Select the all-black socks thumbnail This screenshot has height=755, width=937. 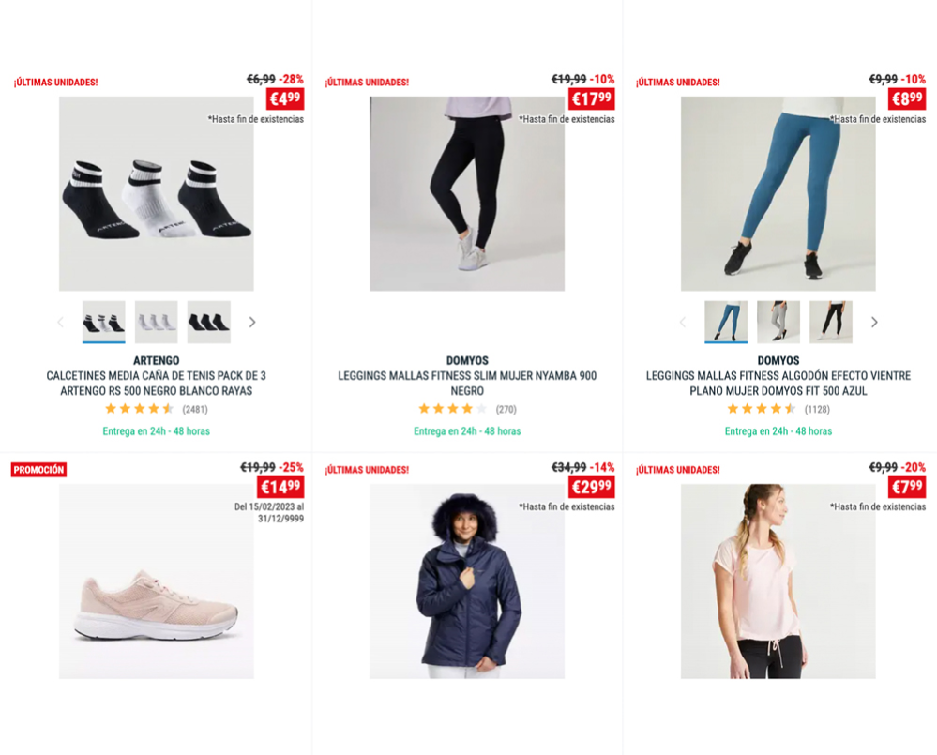pyautogui.click(x=208, y=322)
